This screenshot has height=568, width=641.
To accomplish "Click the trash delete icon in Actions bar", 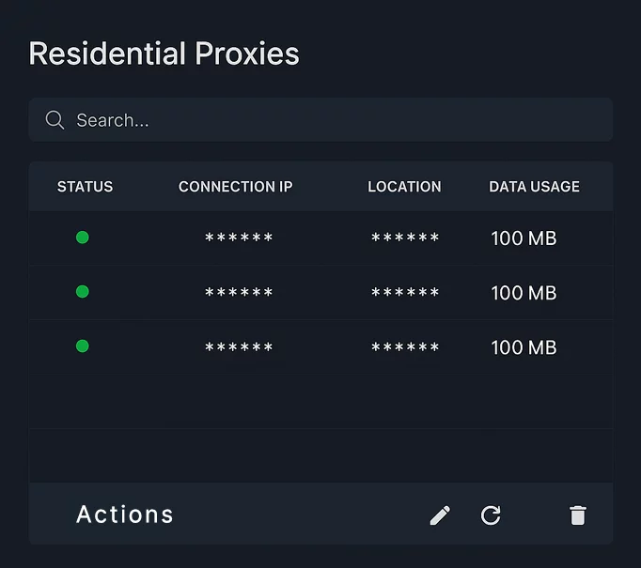I will (x=577, y=514).
